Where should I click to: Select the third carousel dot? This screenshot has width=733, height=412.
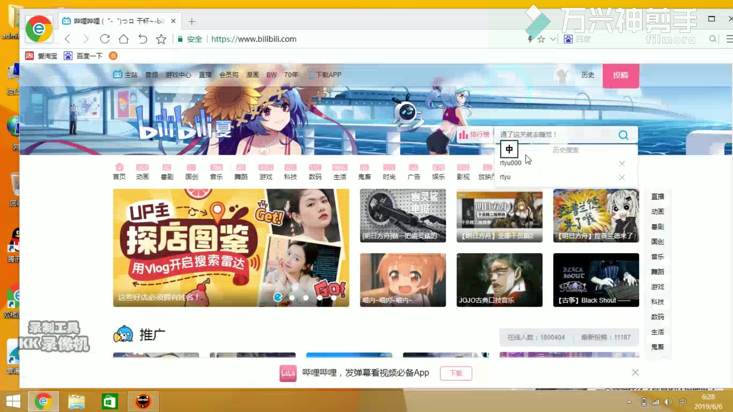[x=306, y=298]
